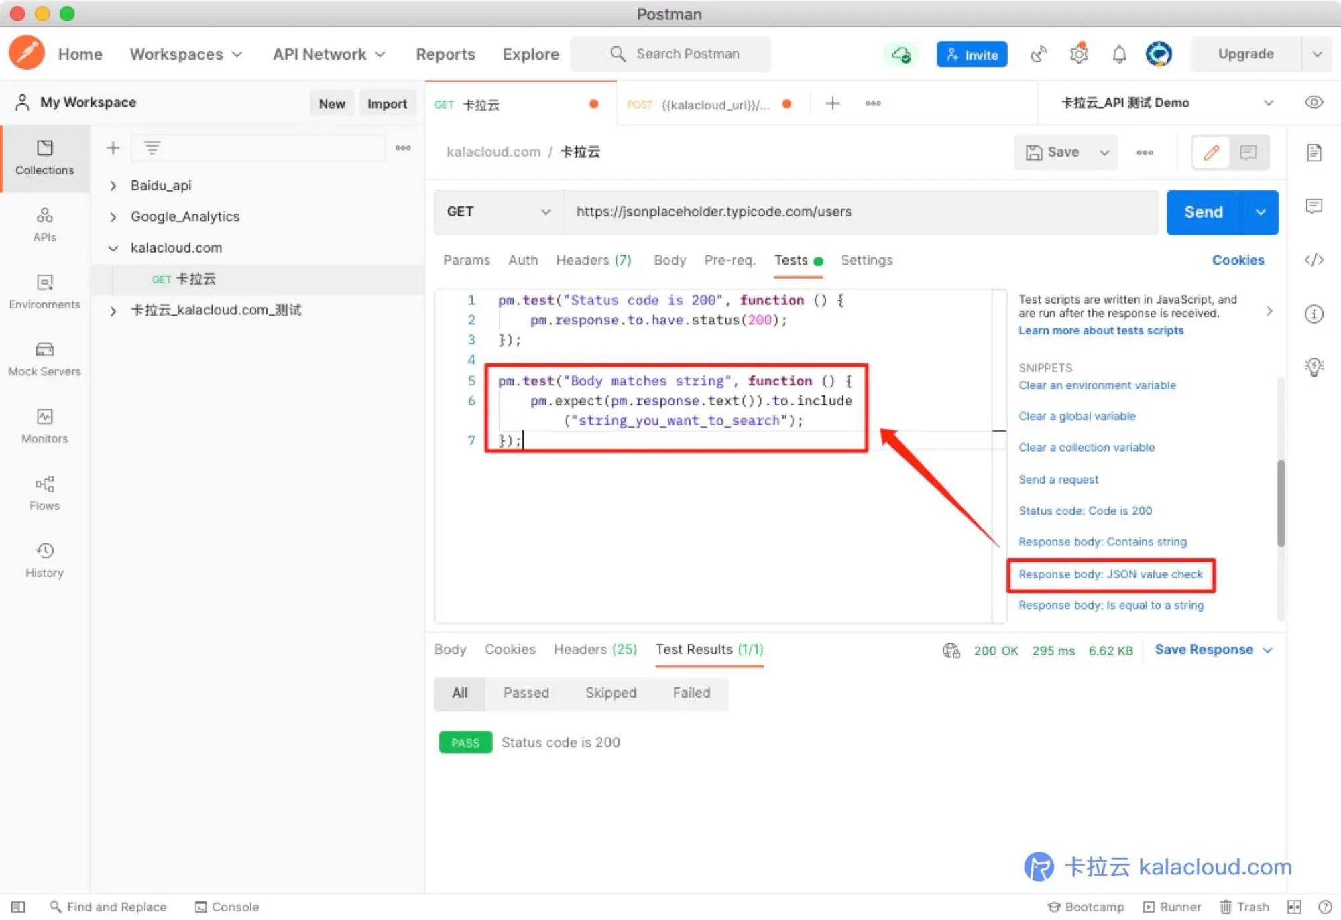
Task: Switch to response Body tab
Action: click(450, 649)
